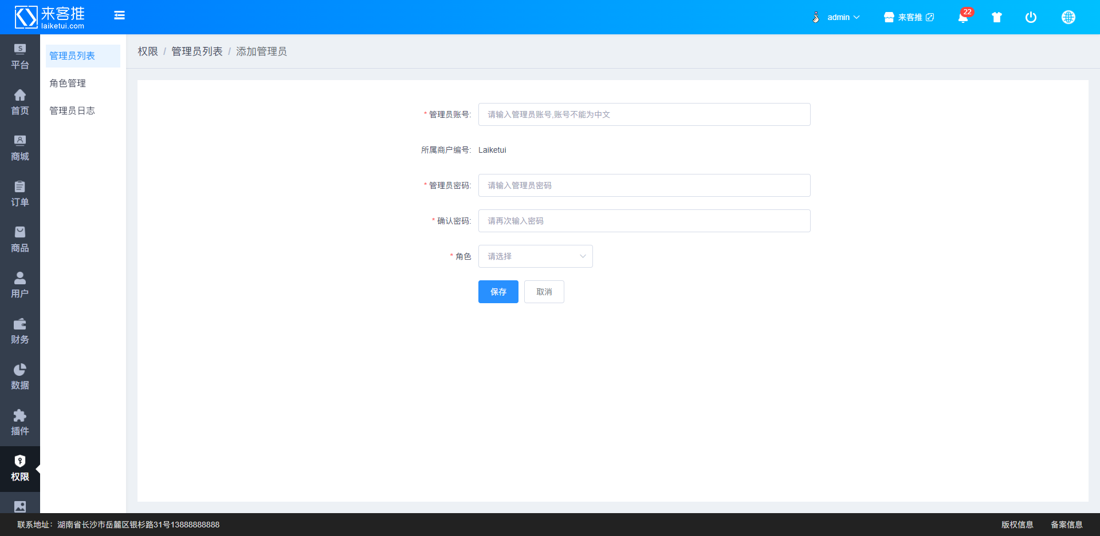
Task: Open language globe icon
Action: pyautogui.click(x=1068, y=17)
